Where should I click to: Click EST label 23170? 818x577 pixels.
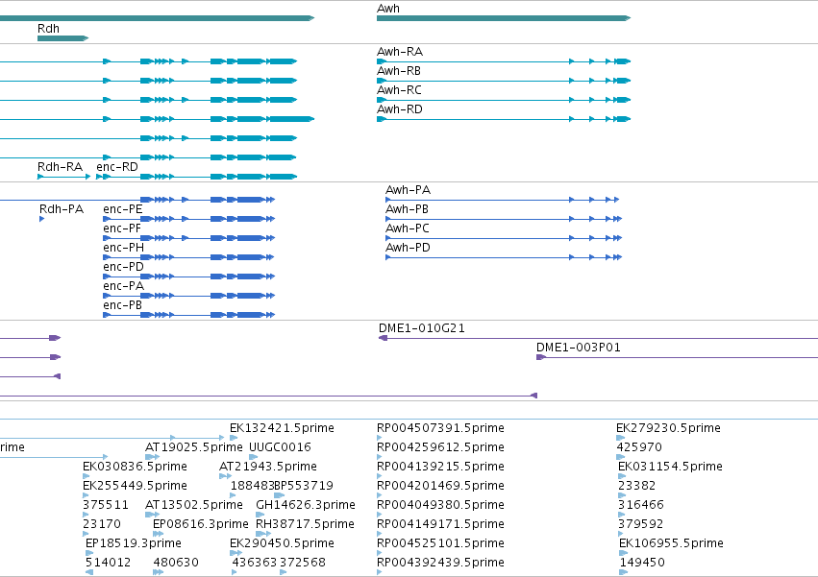102,524
